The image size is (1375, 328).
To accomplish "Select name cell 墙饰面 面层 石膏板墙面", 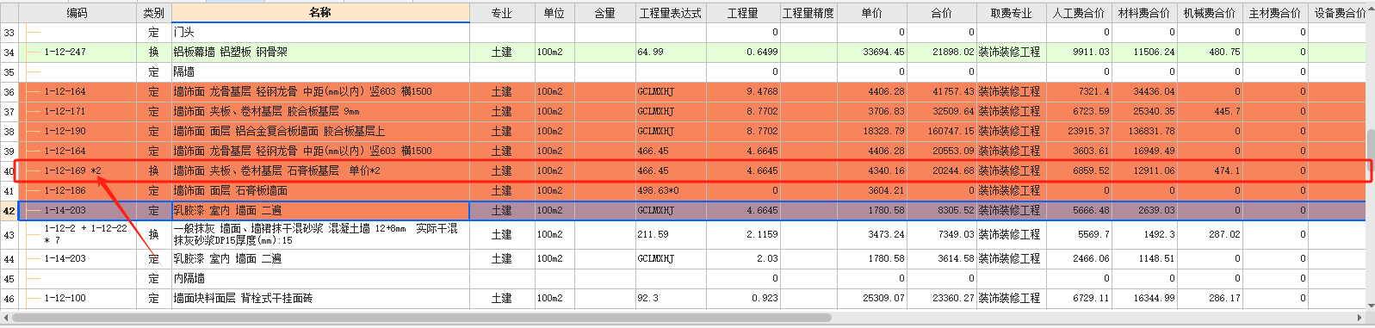I will 320,191.
